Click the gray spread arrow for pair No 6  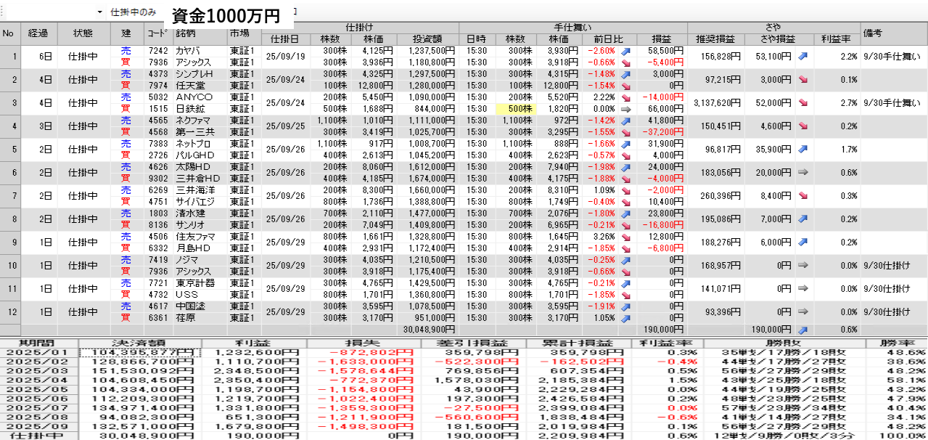click(x=803, y=173)
